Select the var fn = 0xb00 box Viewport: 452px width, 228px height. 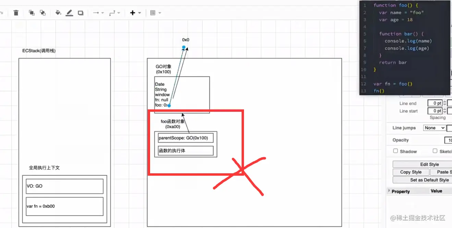[64, 206]
